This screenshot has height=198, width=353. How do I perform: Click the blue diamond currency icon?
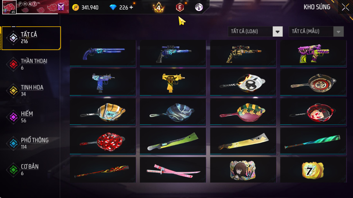113,7
